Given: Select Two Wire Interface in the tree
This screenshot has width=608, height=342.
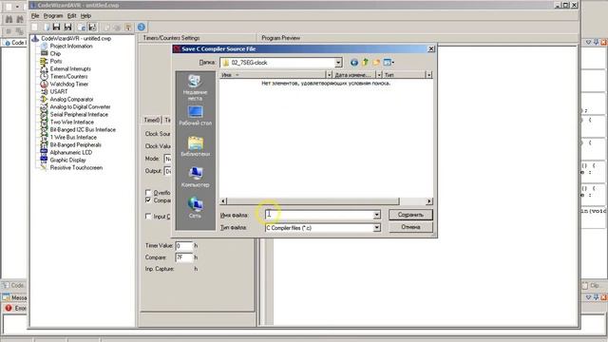Looking at the screenshot, I should tap(72, 123).
